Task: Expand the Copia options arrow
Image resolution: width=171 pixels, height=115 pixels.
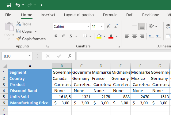Action: pos(36,32)
